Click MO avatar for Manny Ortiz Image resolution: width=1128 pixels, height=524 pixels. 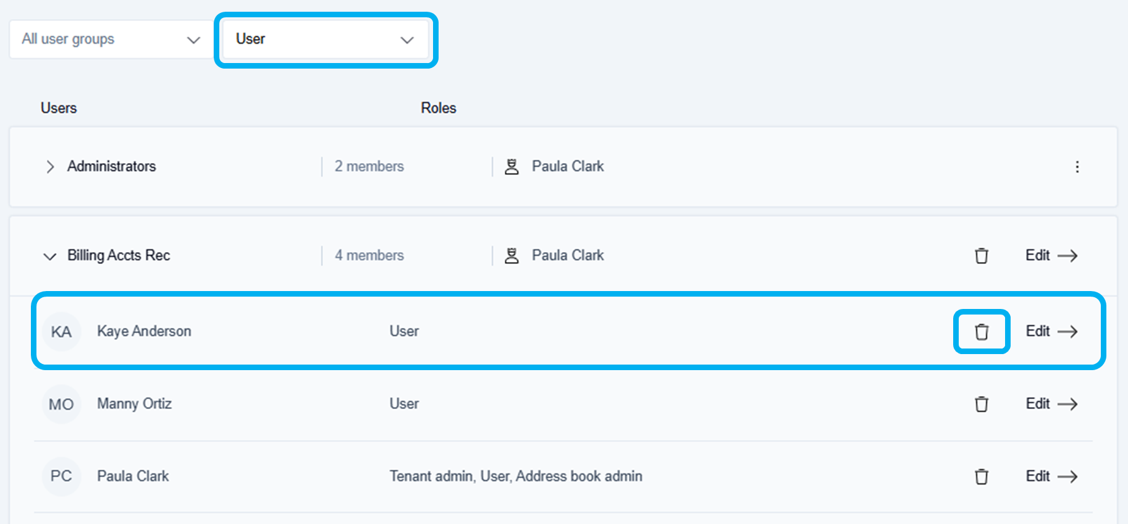[61, 404]
